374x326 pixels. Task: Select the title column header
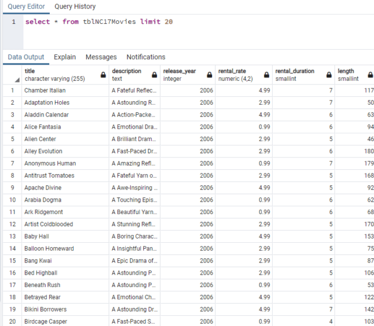[65, 75]
